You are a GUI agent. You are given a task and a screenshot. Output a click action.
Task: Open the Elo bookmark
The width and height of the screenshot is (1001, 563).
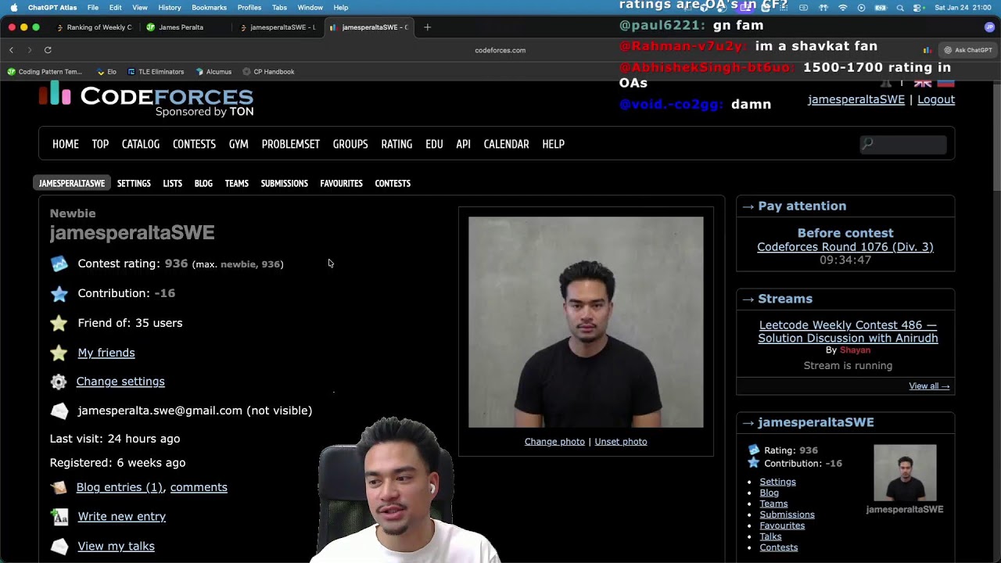click(106, 72)
